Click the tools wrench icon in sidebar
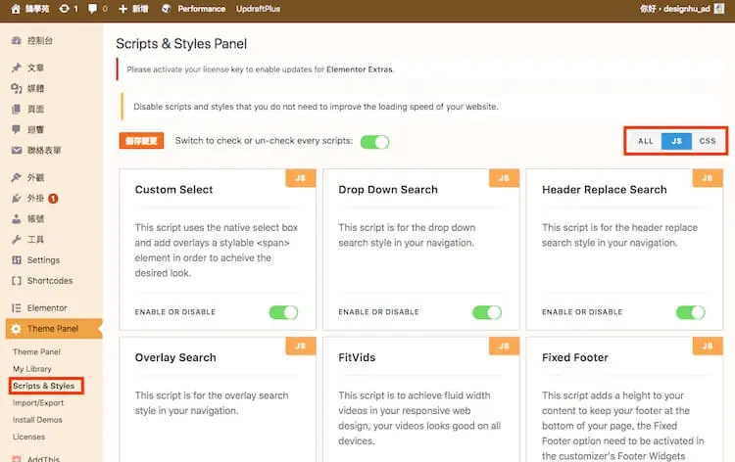Screen dimensions: 735x462 (17, 239)
